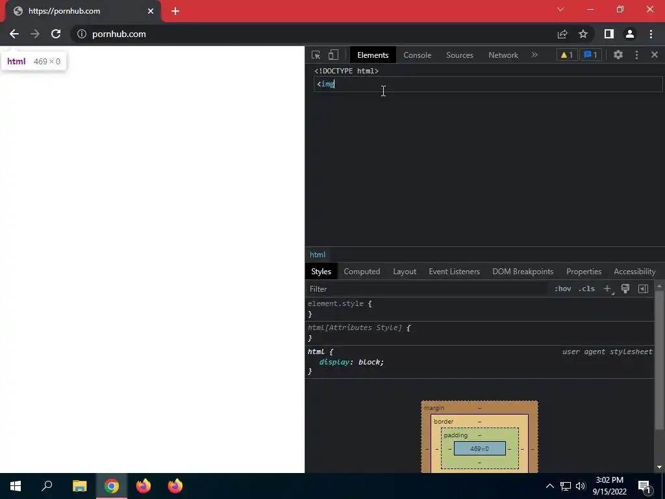The height and width of the screenshot is (499, 665).
Task: Add a new style rule plus icon
Action: tap(608, 289)
